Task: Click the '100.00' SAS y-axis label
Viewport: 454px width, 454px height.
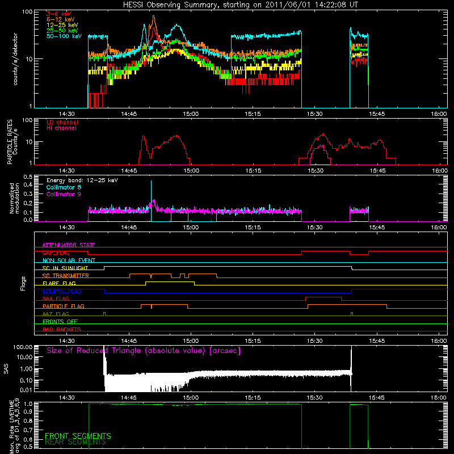Action: coord(23,347)
